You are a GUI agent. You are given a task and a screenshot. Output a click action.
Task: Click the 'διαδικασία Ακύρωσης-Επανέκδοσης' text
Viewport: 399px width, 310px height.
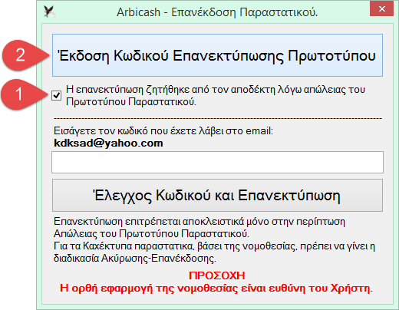coord(135,259)
